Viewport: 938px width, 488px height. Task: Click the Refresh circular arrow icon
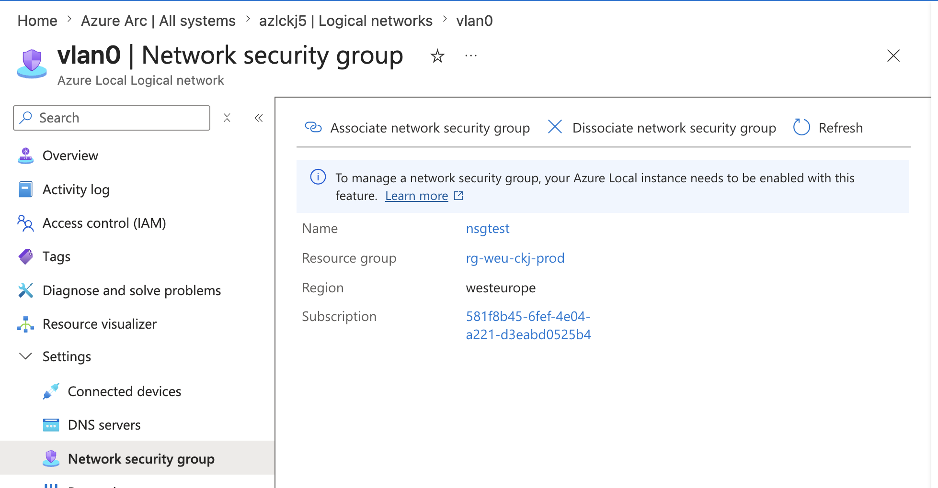click(801, 127)
